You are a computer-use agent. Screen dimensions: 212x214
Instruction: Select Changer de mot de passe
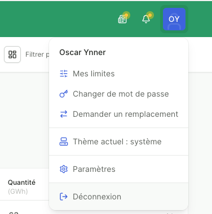tap(118, 94)
